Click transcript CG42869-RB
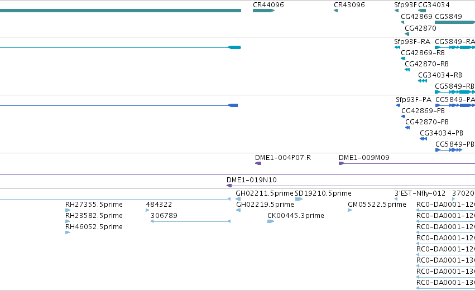 pyautogui.click(x=403, y=59)
